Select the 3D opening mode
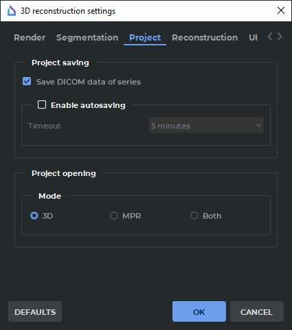The image size is (292, 330). [x=34, y=216]
